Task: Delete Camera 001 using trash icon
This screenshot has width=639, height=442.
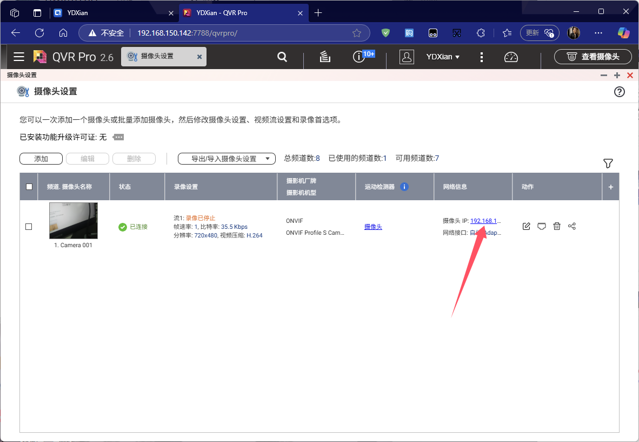Action: click(557, 227)
